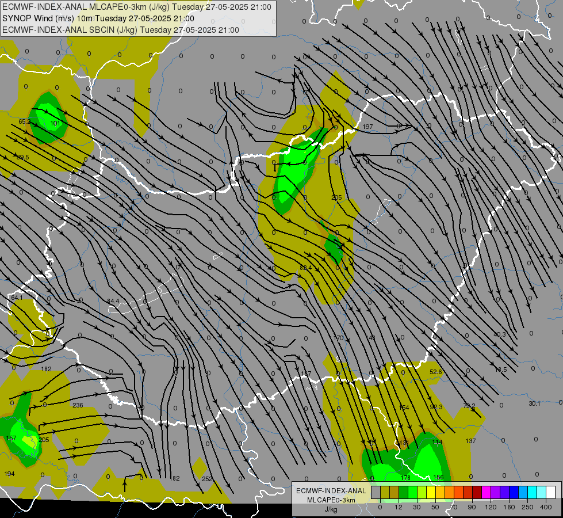Select the gray swatch in the legend
Image resolution: width=563 pixels, height=518 pixels.
[376, 493]
